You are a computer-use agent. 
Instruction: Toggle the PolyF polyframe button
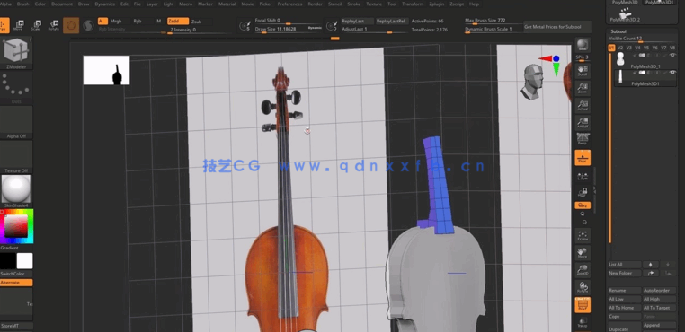coord(583,305)
